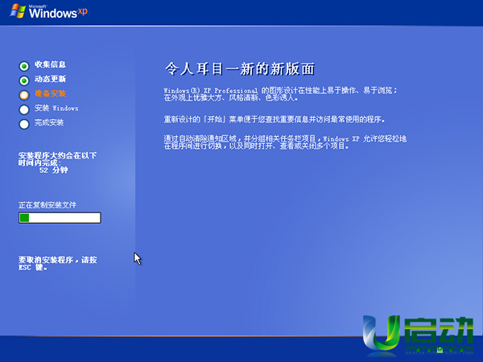
Task: Click the ESC cancel setup instruction
Action: click(x=58, y=264)
